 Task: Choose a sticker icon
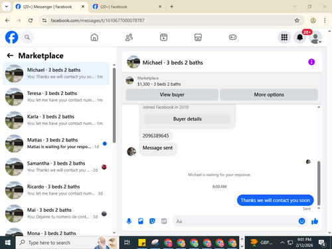tap(152, 221)
